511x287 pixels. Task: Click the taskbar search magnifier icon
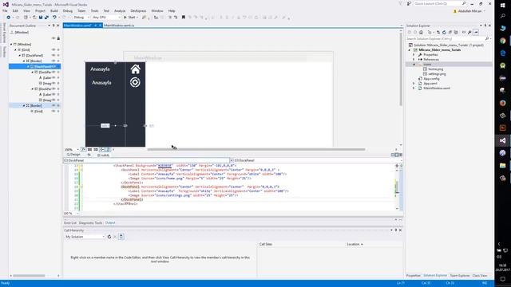(502, 16)
